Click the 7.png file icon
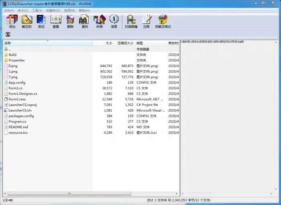This screenshot has width=281, height=205. tap(6, 77)
